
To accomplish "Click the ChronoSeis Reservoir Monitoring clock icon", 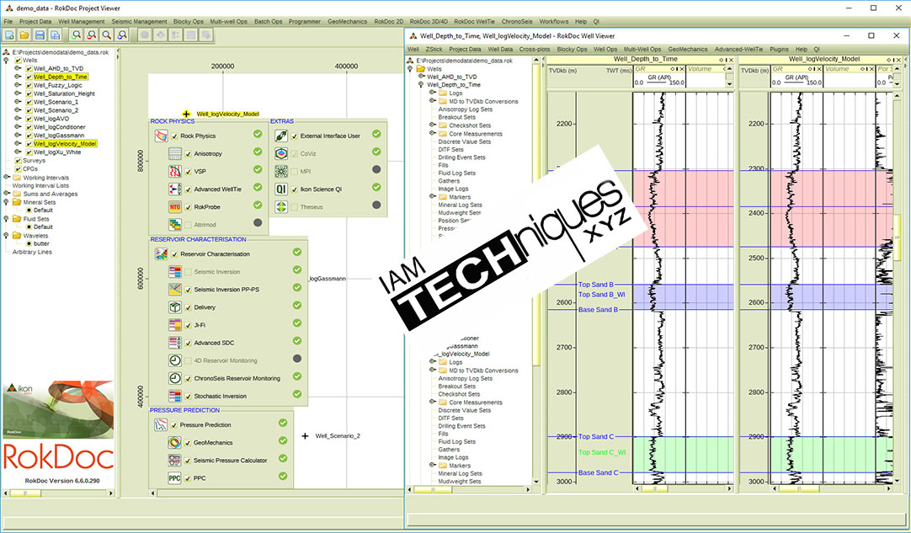I will click(x=175, y=378).
